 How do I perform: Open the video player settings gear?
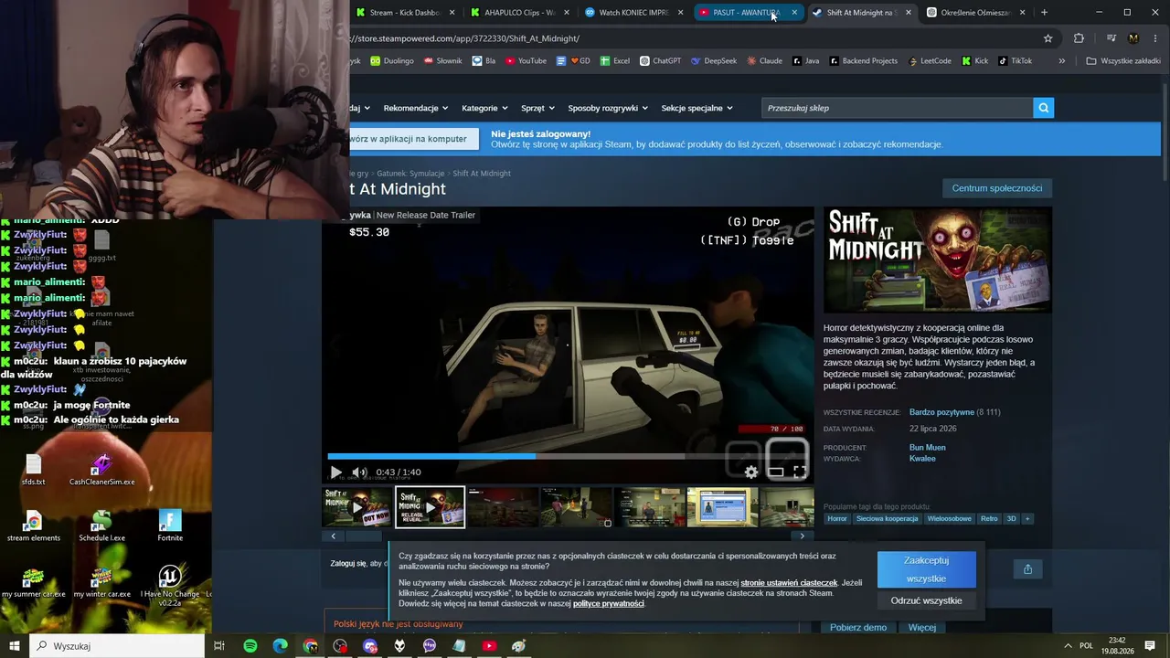coord(751,472)
